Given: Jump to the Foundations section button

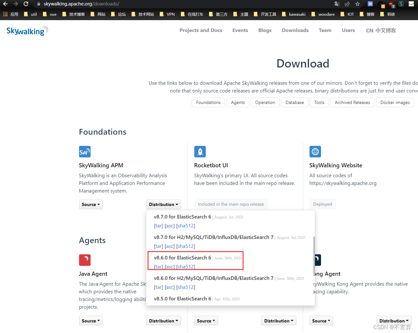Looking at the screenshot, I should tap(208, 102).
